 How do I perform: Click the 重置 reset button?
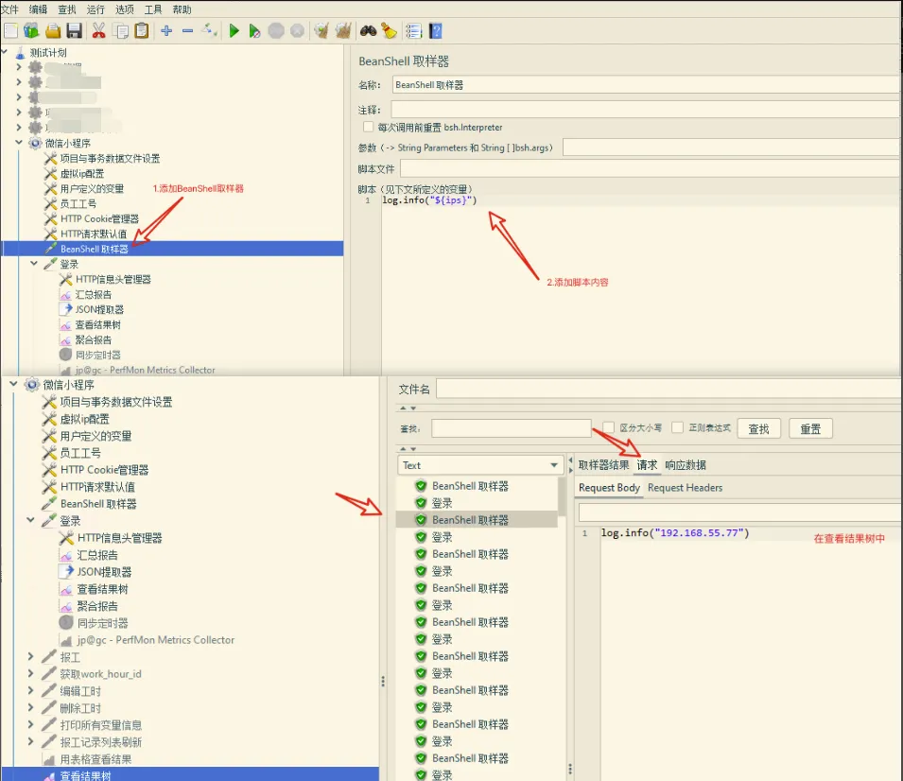point(810,428)
